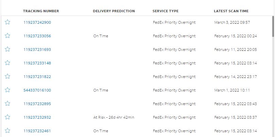Open shipment 119237233056 details
The image size is (275, 137).
(x=37, y=36)
